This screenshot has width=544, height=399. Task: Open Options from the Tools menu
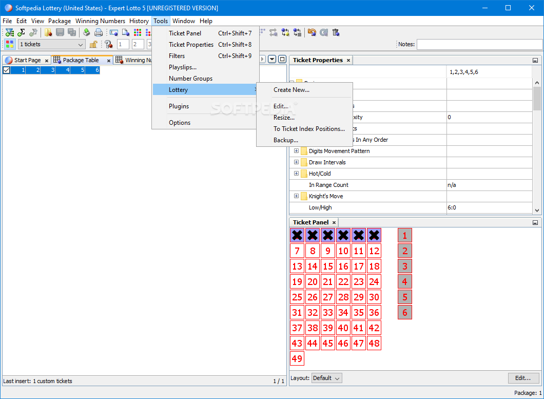[x=180, y=123]
